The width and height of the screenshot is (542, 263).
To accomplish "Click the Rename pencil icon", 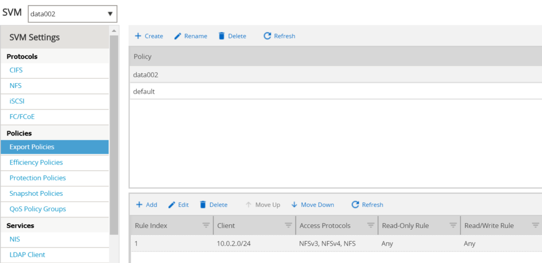I will point(178,36).
